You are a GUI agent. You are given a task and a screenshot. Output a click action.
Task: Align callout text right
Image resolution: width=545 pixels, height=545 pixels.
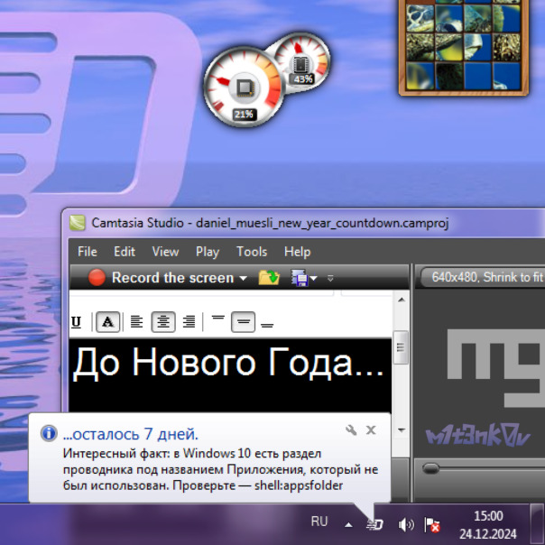point(189,322)
